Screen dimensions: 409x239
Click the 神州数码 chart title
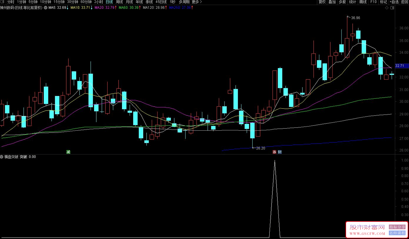(x=21, y=8)
